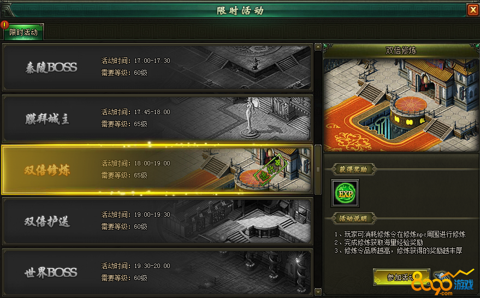Click the 活动说明 section header
Viewport: 480px width, 298px height.
pos(353,218)
